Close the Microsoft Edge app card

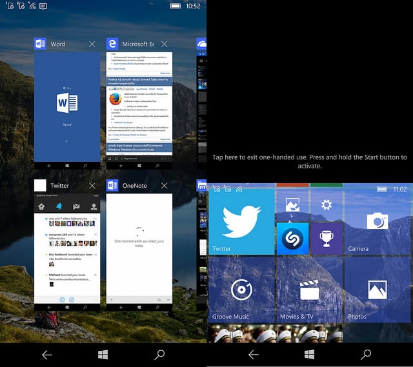point(165,44)
